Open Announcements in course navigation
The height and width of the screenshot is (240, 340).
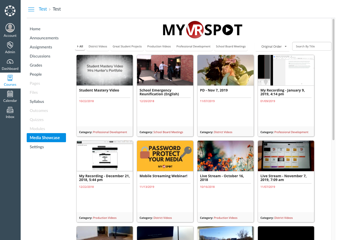coord(44,38)
